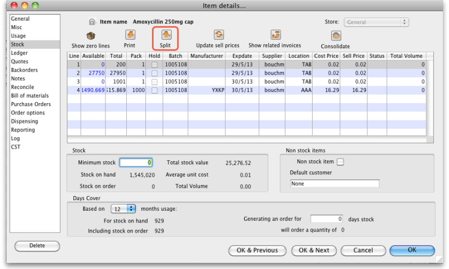Toggle Hold checkbox for line 4
449x269 pixels.
[154, 90]
